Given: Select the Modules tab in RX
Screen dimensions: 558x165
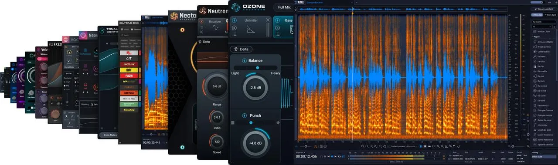Looking at the screenshot, I should tap(537, 15).
